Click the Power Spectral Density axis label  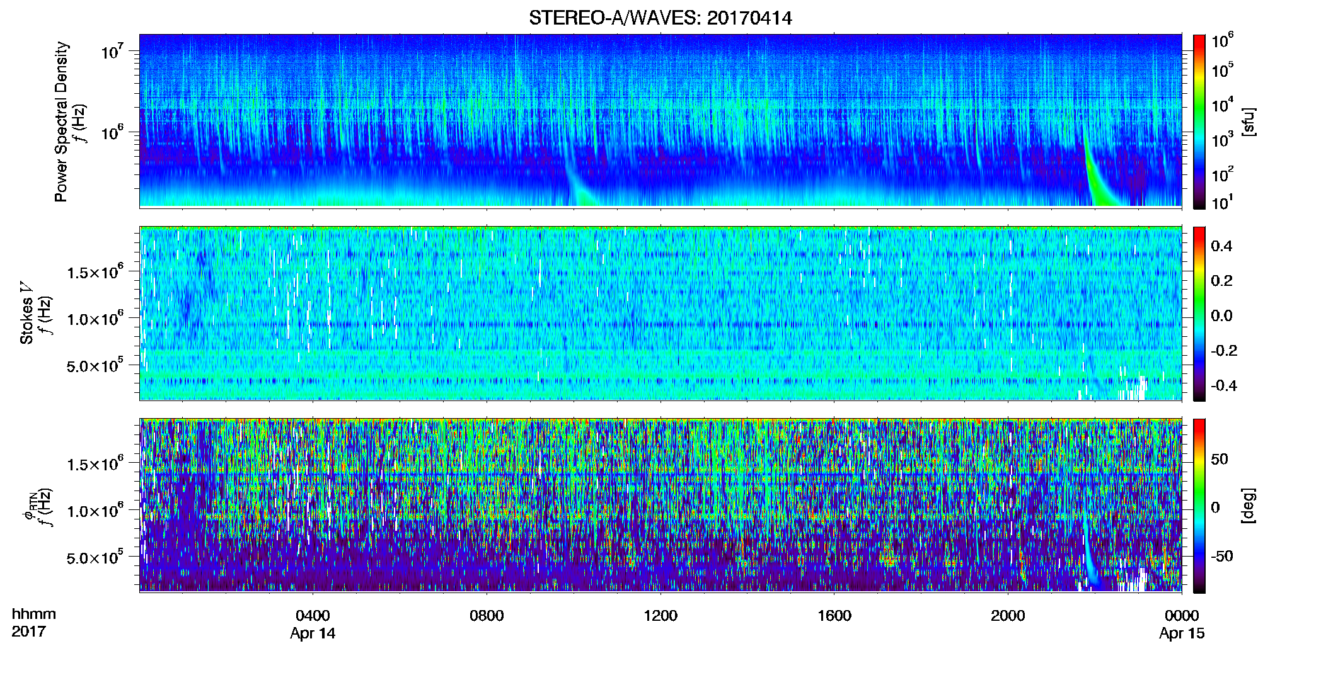point(61,122)
